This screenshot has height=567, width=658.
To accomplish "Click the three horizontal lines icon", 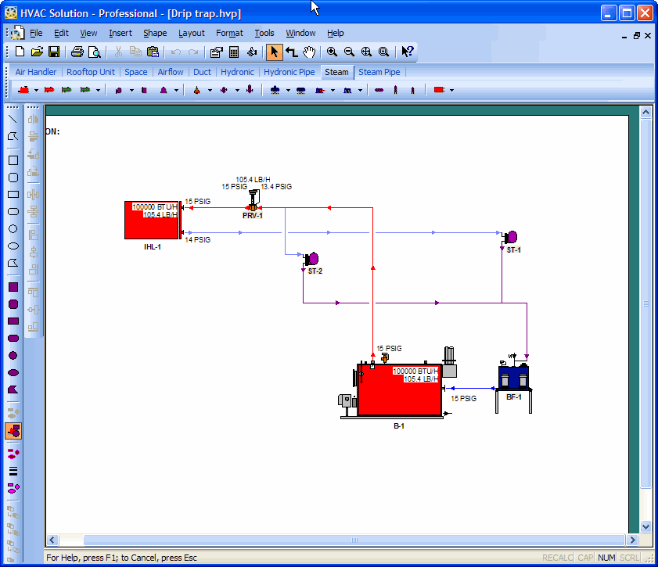I will [13, 471].
